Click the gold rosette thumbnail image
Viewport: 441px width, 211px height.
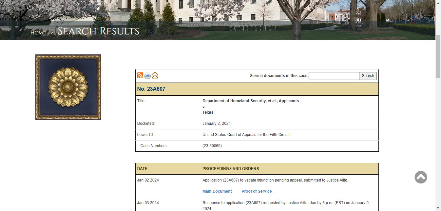click(68, 87)
